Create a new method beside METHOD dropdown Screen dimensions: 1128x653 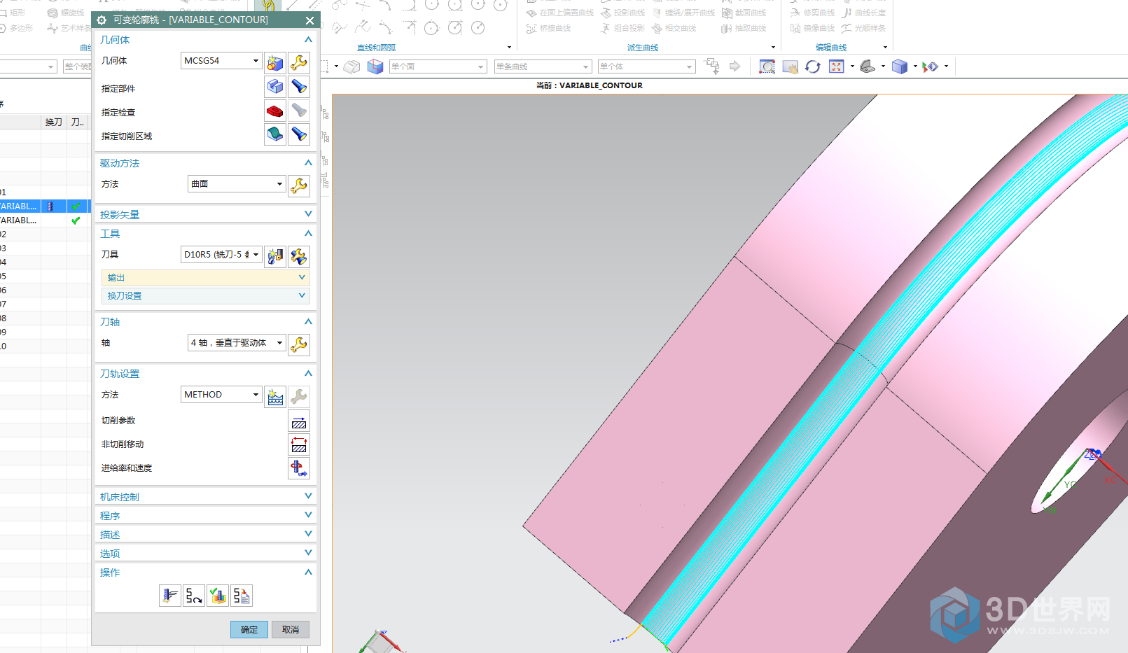275,397
